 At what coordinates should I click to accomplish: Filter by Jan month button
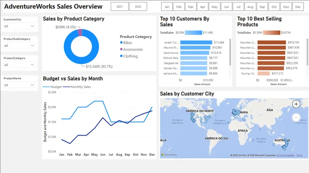pos(167,7)
